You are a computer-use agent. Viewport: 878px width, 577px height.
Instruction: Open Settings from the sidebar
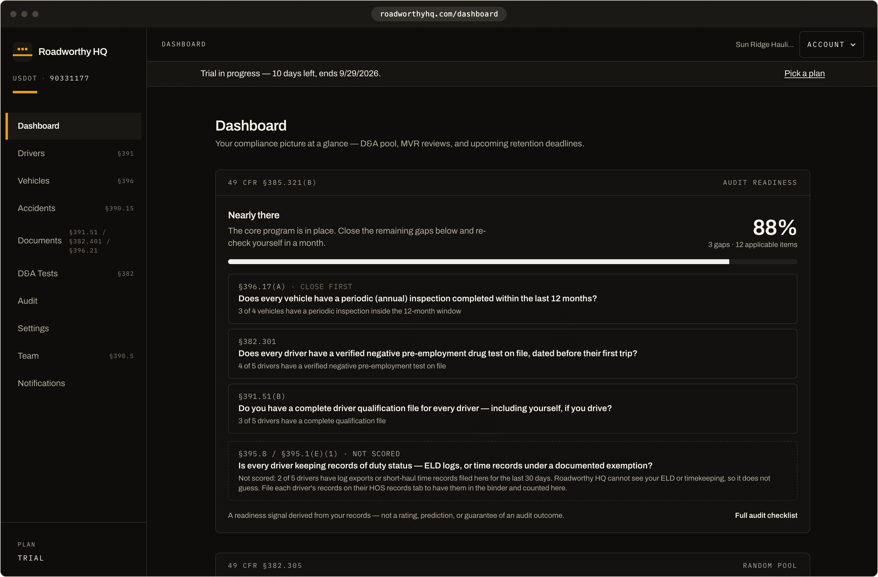click(x=74, y=329)
